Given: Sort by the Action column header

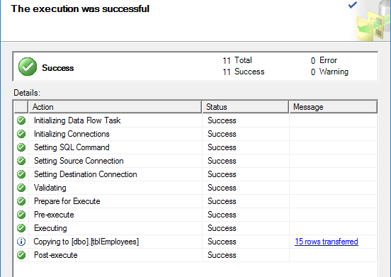Looking at the screenshot, I should pos(115,107).
